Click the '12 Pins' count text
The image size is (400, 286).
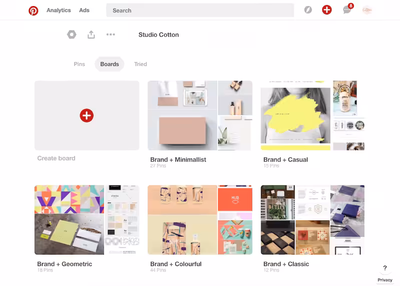[271, 270]
